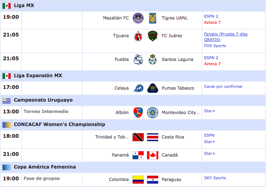Viewport: 266px width, 187px height.
Task: Click the Pumas Tabasco logo
Action: click(153, 88)
